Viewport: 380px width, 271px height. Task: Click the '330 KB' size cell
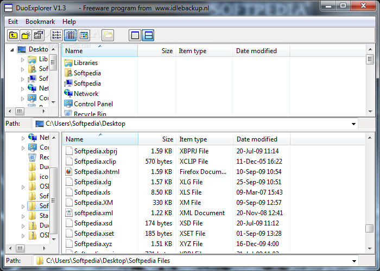pyautogui.click(x=162, y=203)
